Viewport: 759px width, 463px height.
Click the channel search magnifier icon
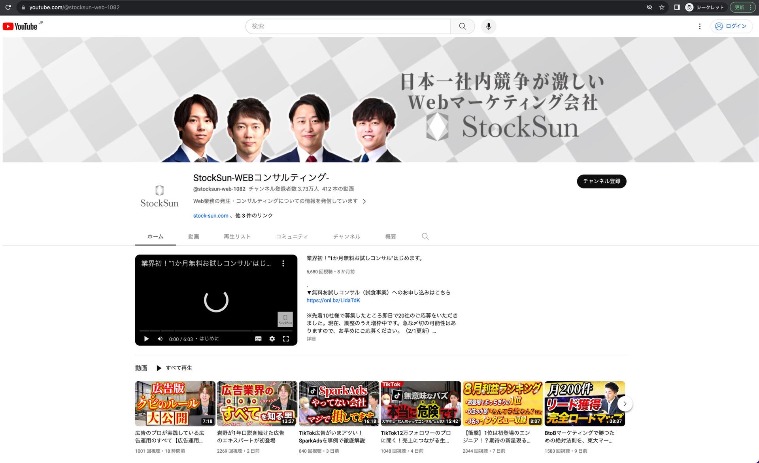[x=425, y=236]
